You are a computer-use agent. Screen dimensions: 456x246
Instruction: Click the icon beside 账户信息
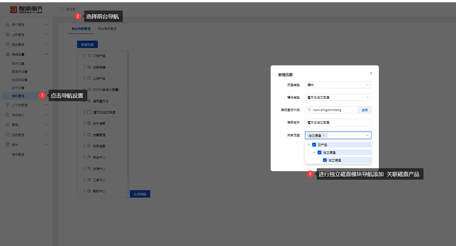pos(89,124)
